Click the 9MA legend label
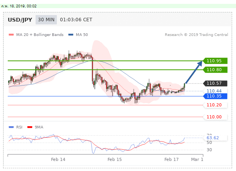Image resolution: width=236 pixels, height=171 pixels. point(39,127)
